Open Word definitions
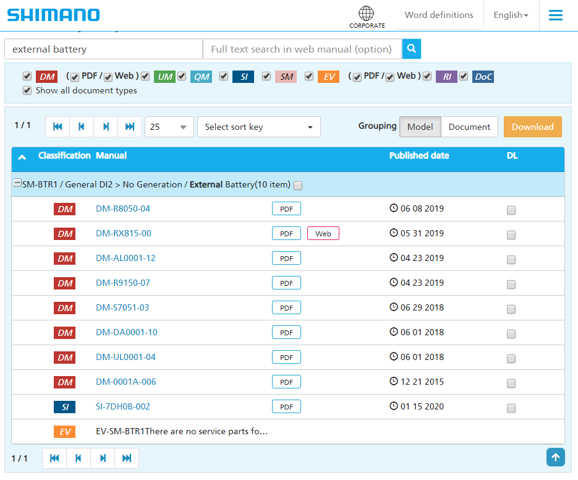The width and height of the screenshot is (578, 480). [x=439, y=15]
